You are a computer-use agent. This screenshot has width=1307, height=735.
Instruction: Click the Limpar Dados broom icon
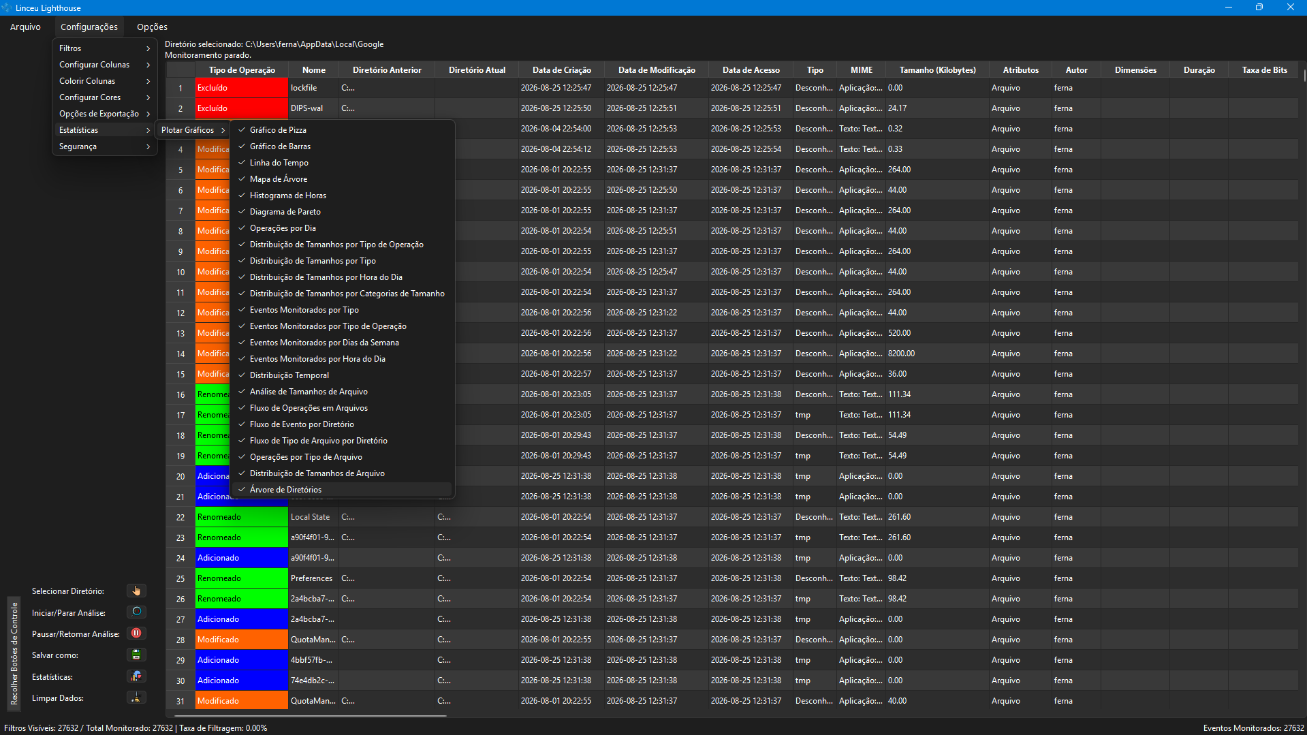tap(136, 698)
